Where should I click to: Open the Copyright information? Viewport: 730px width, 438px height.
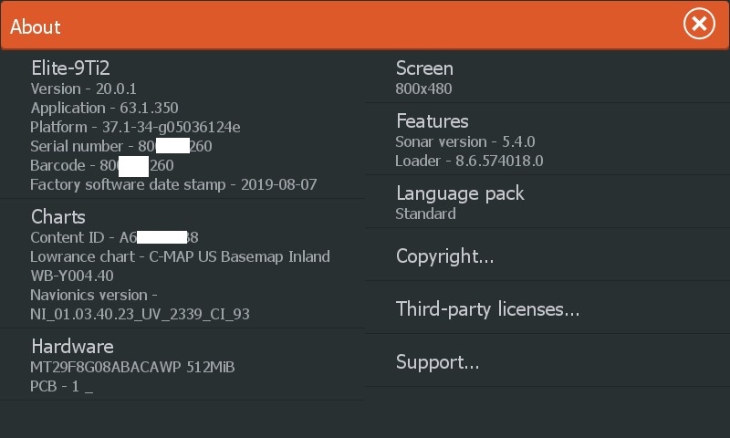[445, 256]
